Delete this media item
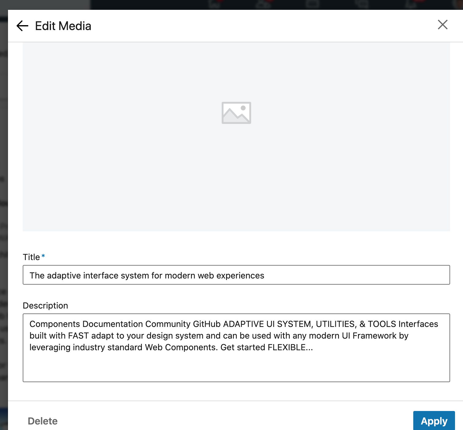 [42, 421]
